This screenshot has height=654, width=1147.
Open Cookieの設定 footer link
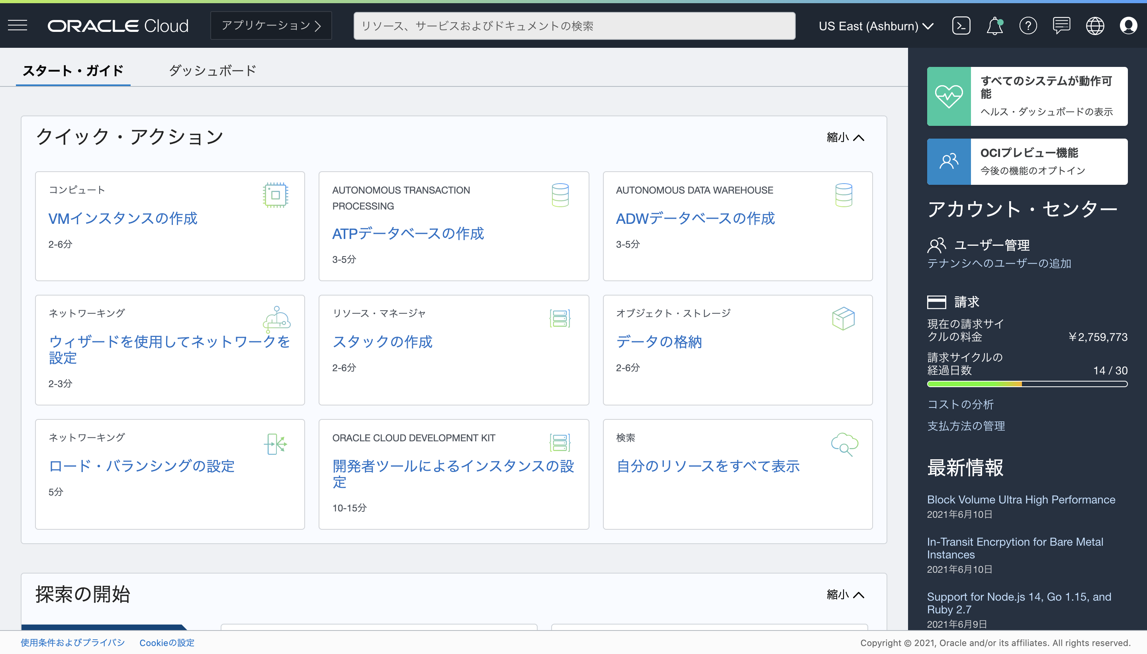(166, 643)
